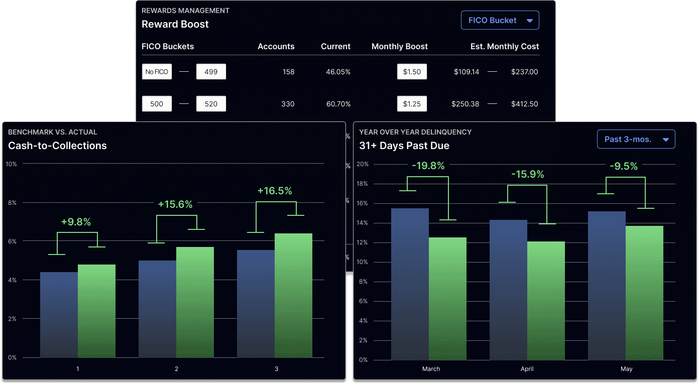
Task: Click the $109.14 cost estimate
Action: 467,72
